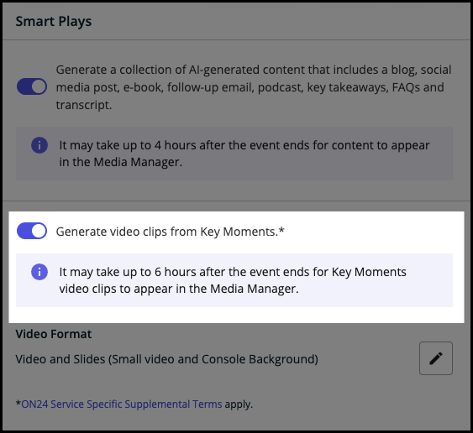Viewport: 473px width, 433px height.
Task: Click the Smart Plays heading
Action: click(54, 21)
